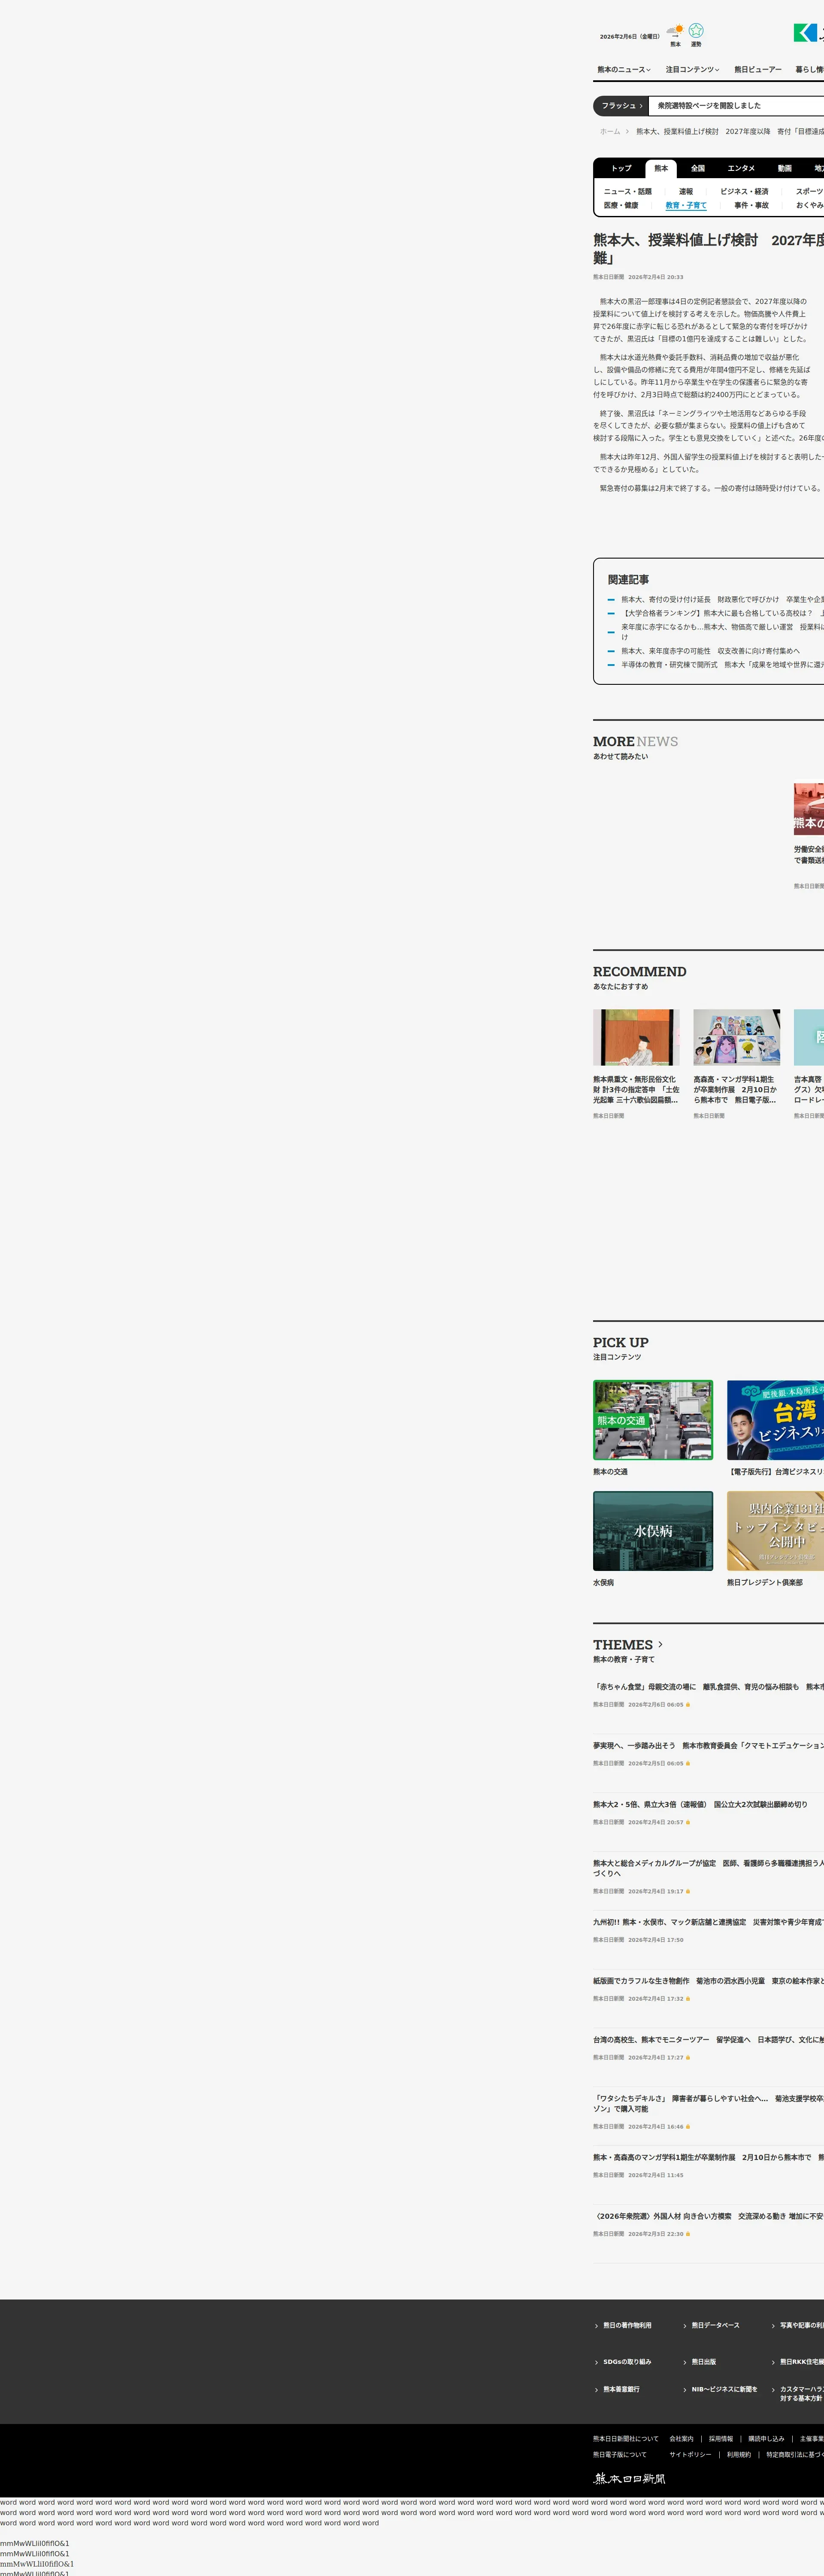Open the 水俣病 pickup thumbnail
Viewport: 824px width, 2576px height.
653,1530
